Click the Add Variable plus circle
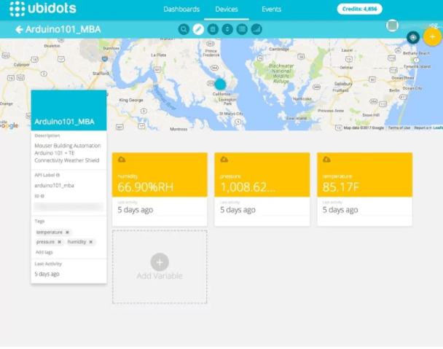The image size is (443, 349). pos(160,262)
